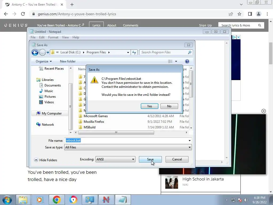The height and width of the screenshot is (205, 273).
Task: Cancel the Save As dialog
Action: (177, 159)
